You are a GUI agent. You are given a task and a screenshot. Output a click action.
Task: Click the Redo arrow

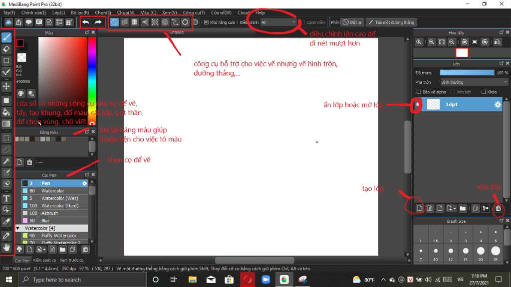[x=98, y=22]
